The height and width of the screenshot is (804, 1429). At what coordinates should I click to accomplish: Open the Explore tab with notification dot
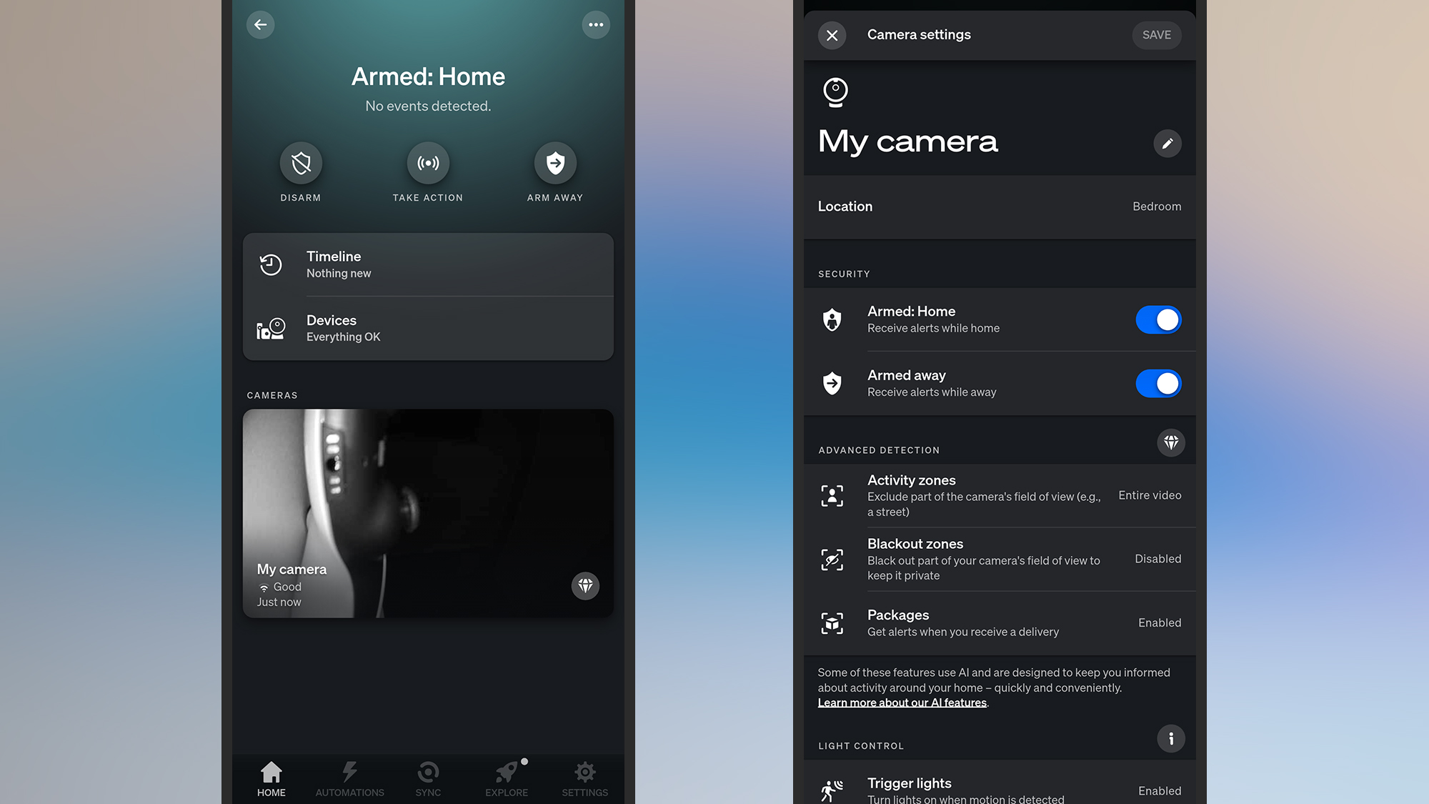[507, 779]
